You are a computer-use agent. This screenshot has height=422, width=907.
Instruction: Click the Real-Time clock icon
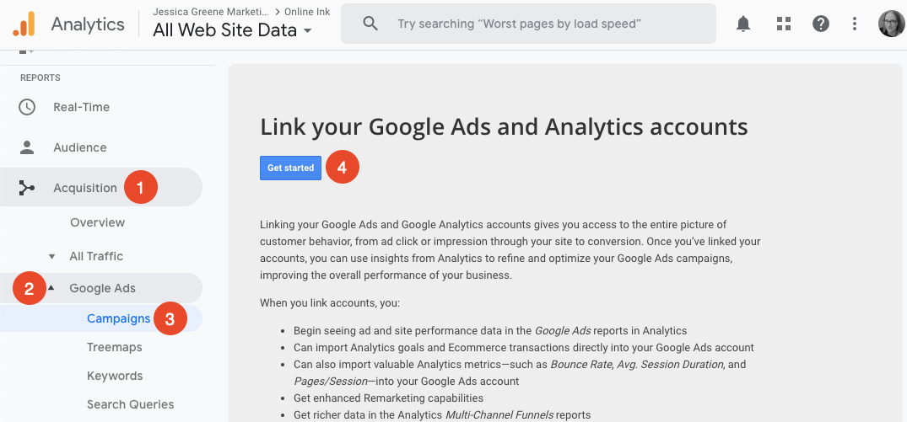(27, 107)
